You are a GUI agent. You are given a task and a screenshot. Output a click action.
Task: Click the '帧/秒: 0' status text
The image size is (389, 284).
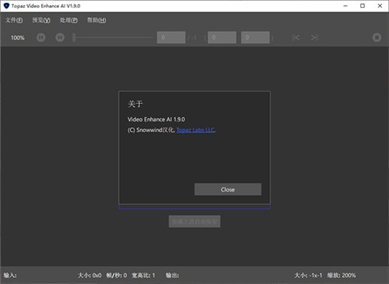point(117,275)
